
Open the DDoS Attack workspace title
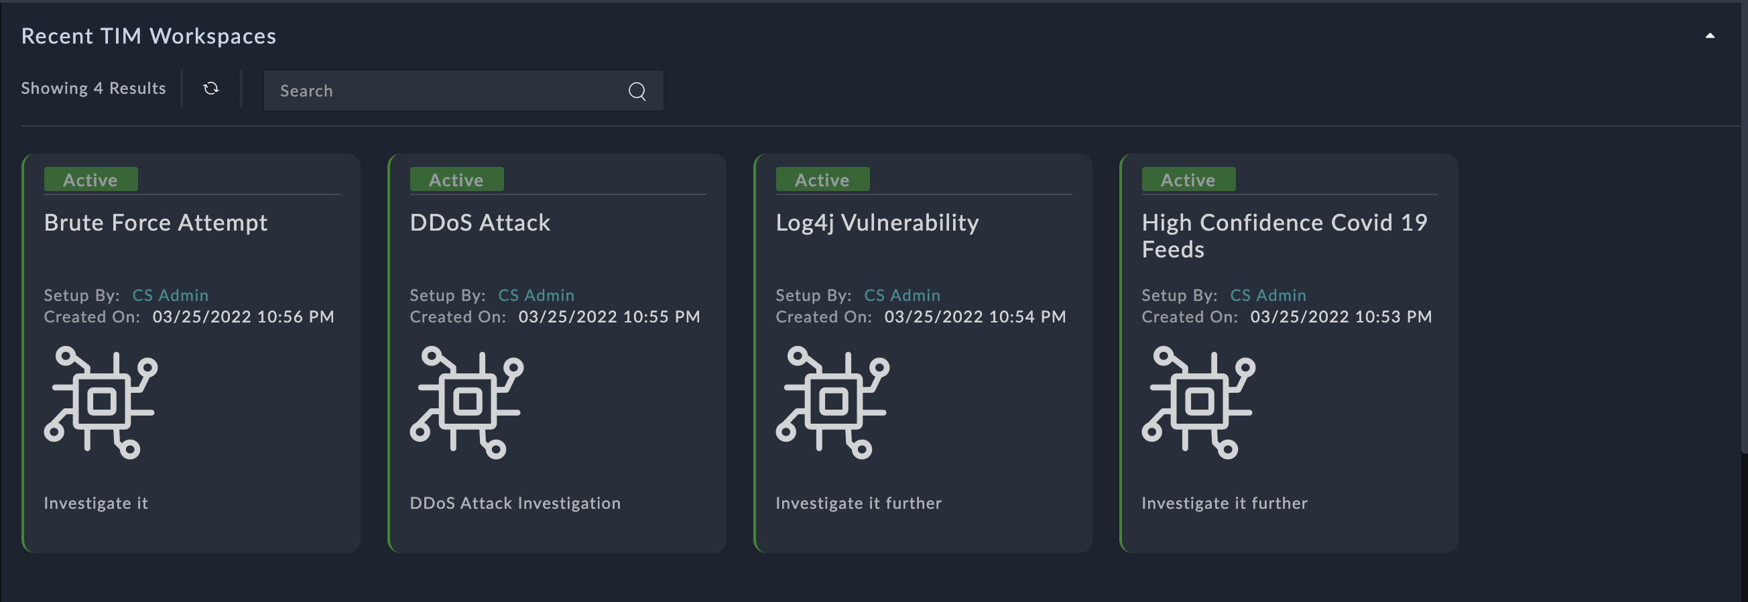click(480, 223)
